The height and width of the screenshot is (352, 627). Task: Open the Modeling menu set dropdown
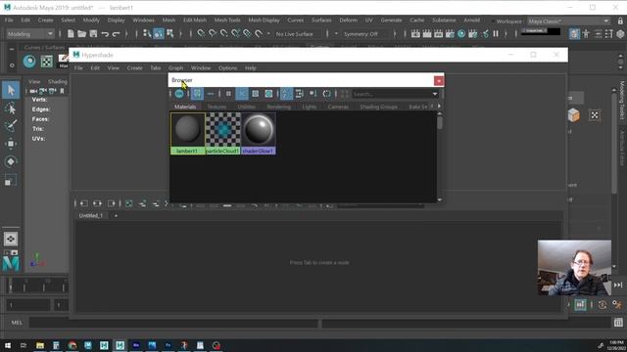click(x=30, y=34)
